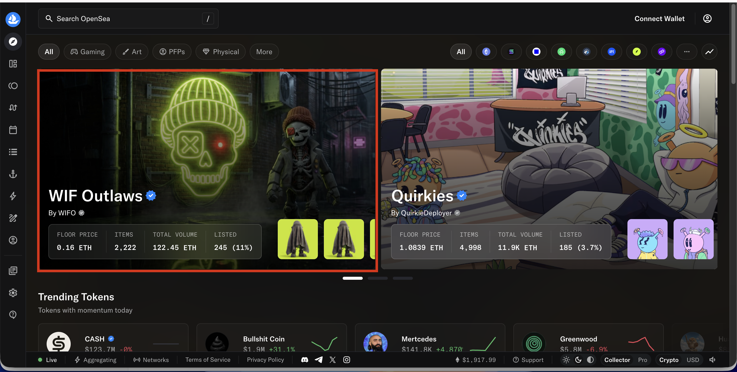Open Discord link in footer
The image size is (737, 372).
305,360
